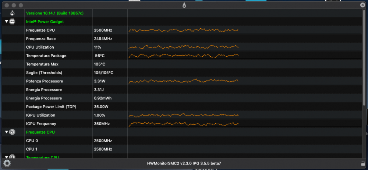368x170 pixels.
Task: Click the CPU Utilization history graph
Action: point(245,47)
